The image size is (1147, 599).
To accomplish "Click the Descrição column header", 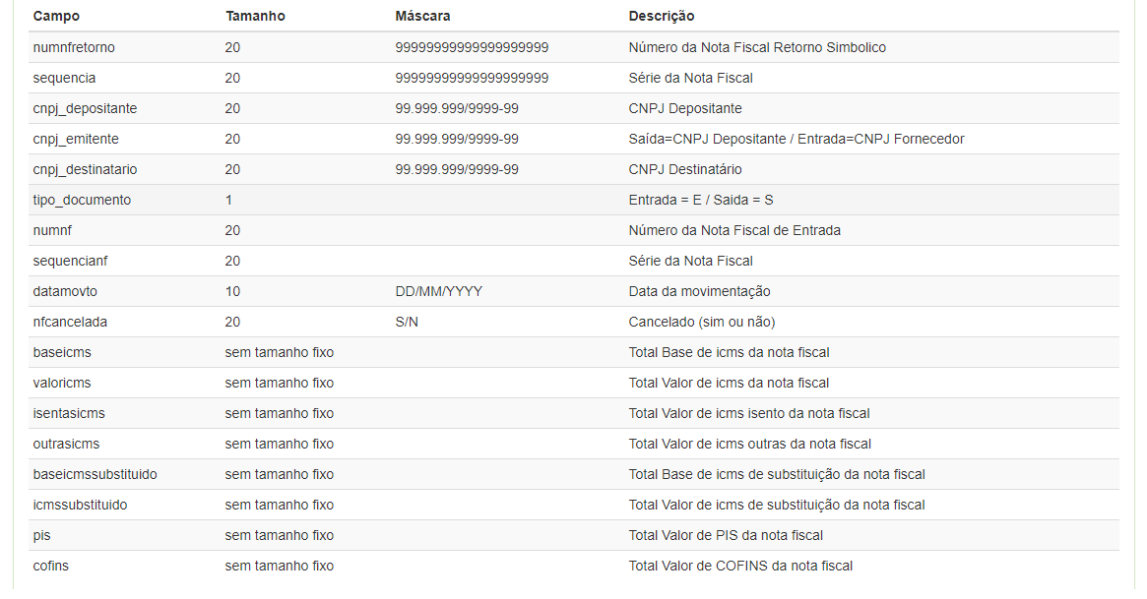I will tap(661, 17).
